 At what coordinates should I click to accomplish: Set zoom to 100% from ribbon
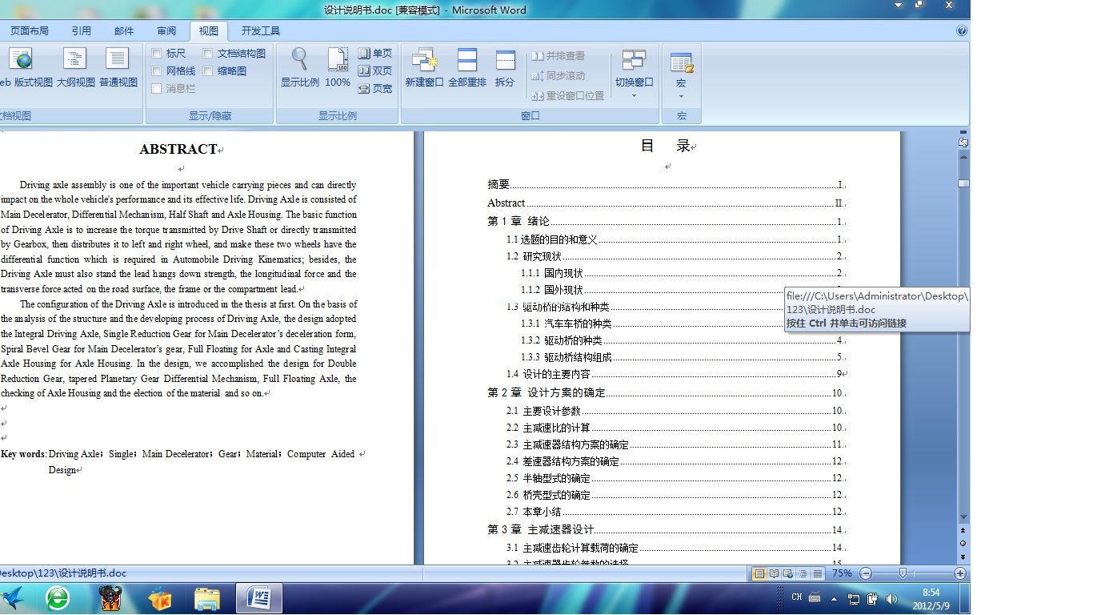(338, 68)
